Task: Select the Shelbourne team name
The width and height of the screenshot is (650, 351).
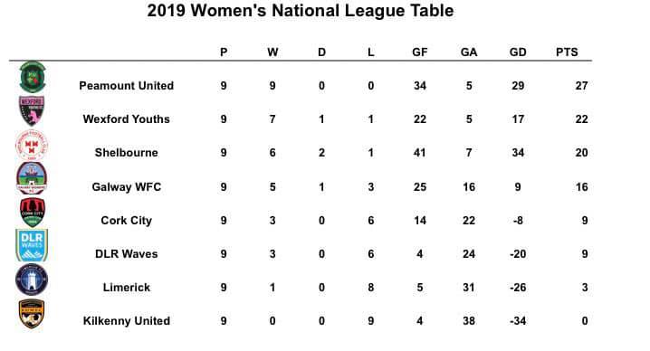Action: [127, 153]
